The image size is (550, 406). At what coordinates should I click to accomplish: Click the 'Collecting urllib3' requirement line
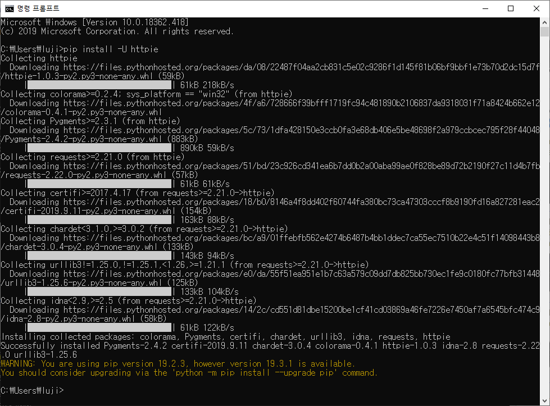click(x=184, y=264)
